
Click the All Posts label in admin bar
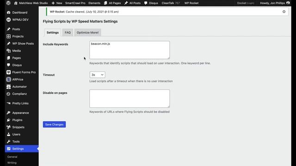[135, 3]
